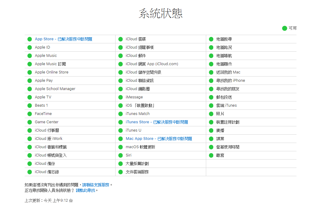Viewport: 335px width, 210px height.
Task: Select the Apple School Manager row text
Action: 55,89
